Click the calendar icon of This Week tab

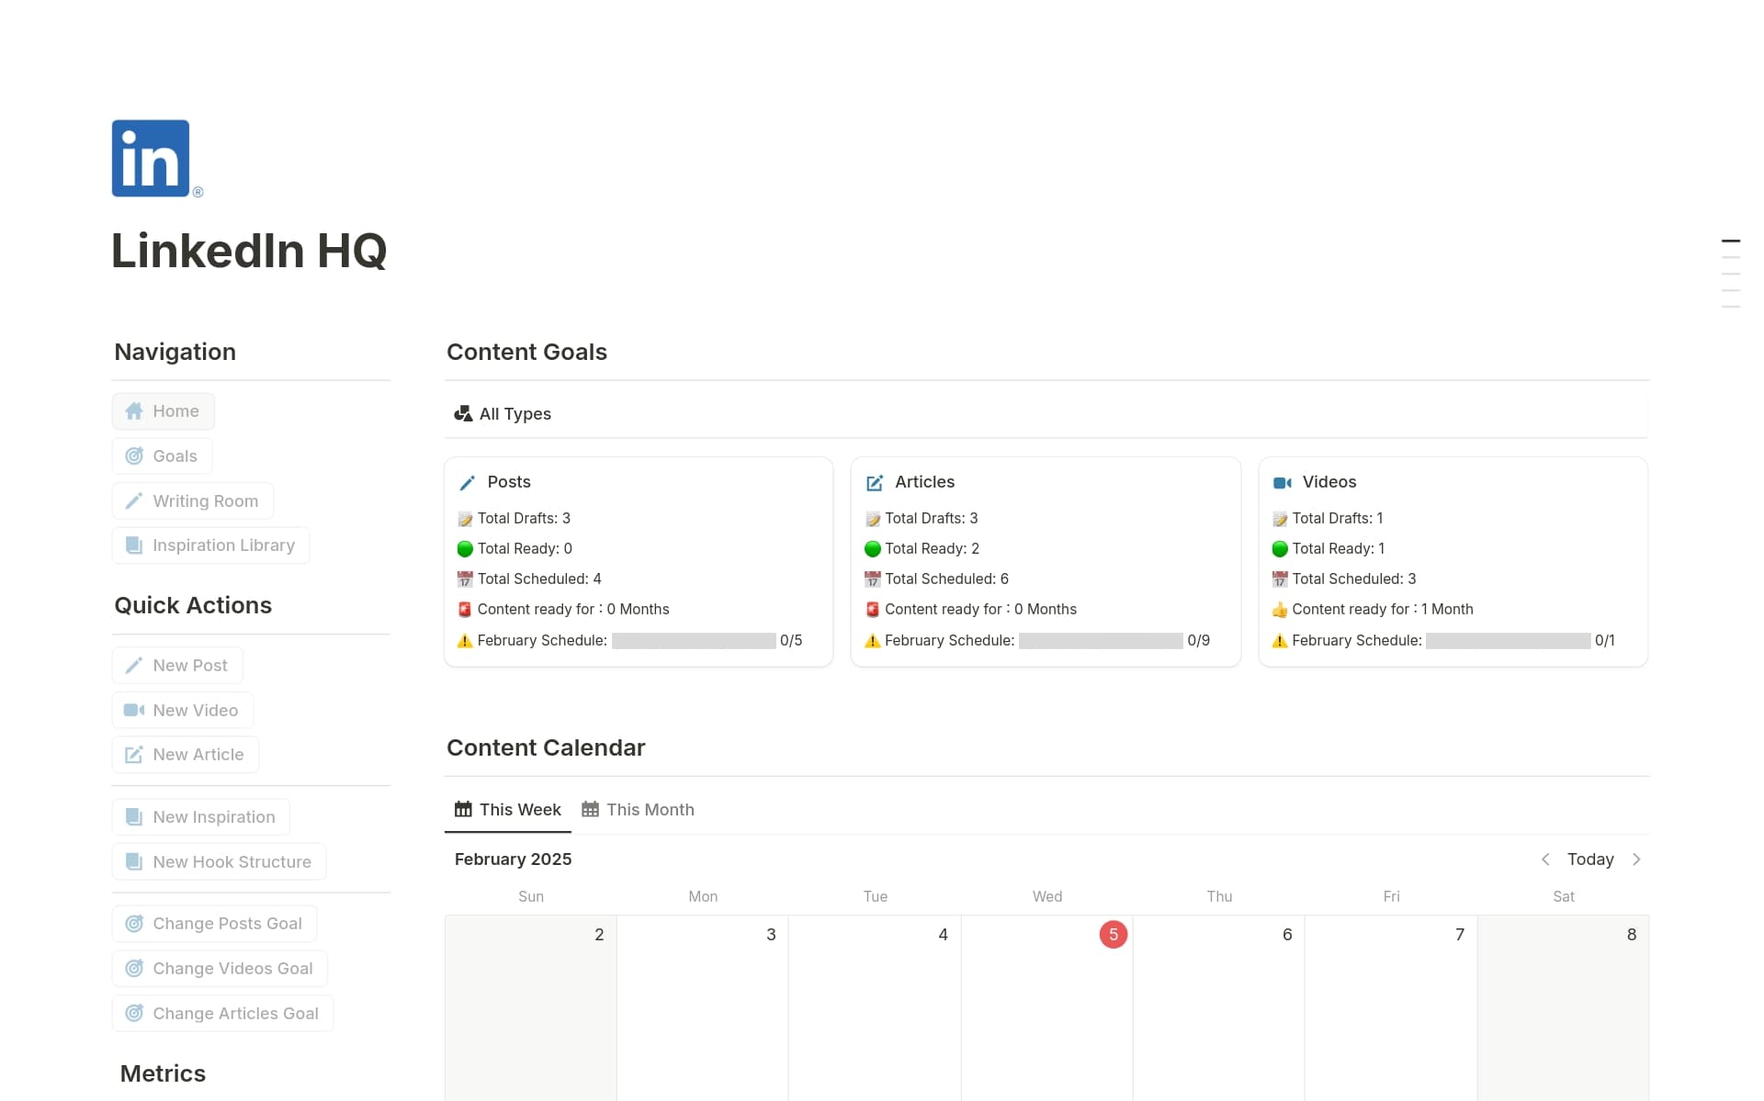pyautogui.click(x=463, y=810)
